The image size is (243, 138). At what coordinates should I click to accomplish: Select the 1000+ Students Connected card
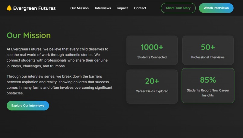tap(152, 50)
